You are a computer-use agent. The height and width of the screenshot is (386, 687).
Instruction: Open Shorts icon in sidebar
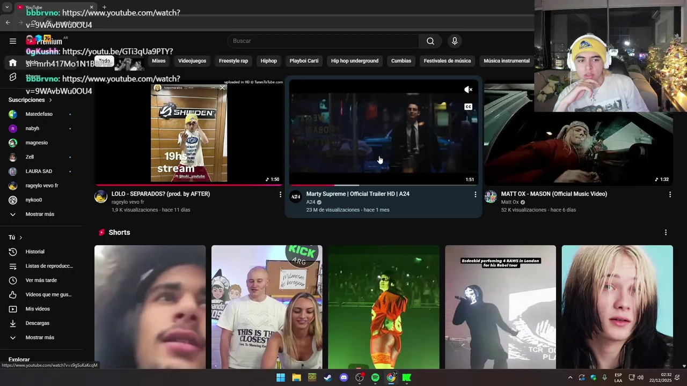point(13,77)
